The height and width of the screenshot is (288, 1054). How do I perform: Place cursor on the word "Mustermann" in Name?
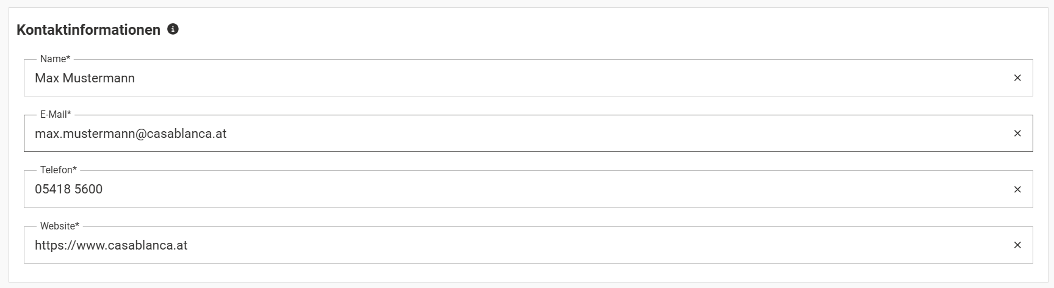(99, 78)
